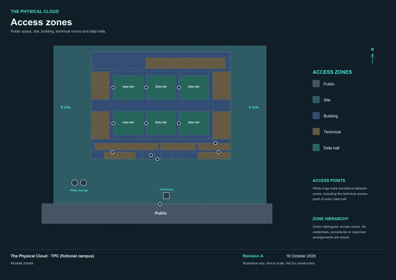
Task: Click the large 'Access zones' page title
Action: (41, 22)
